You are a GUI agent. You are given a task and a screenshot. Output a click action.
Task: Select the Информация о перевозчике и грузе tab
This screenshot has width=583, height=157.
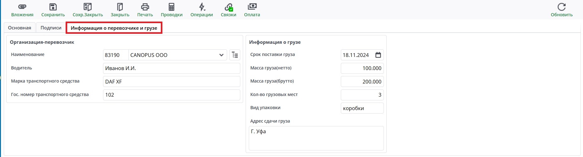point(114,28)
